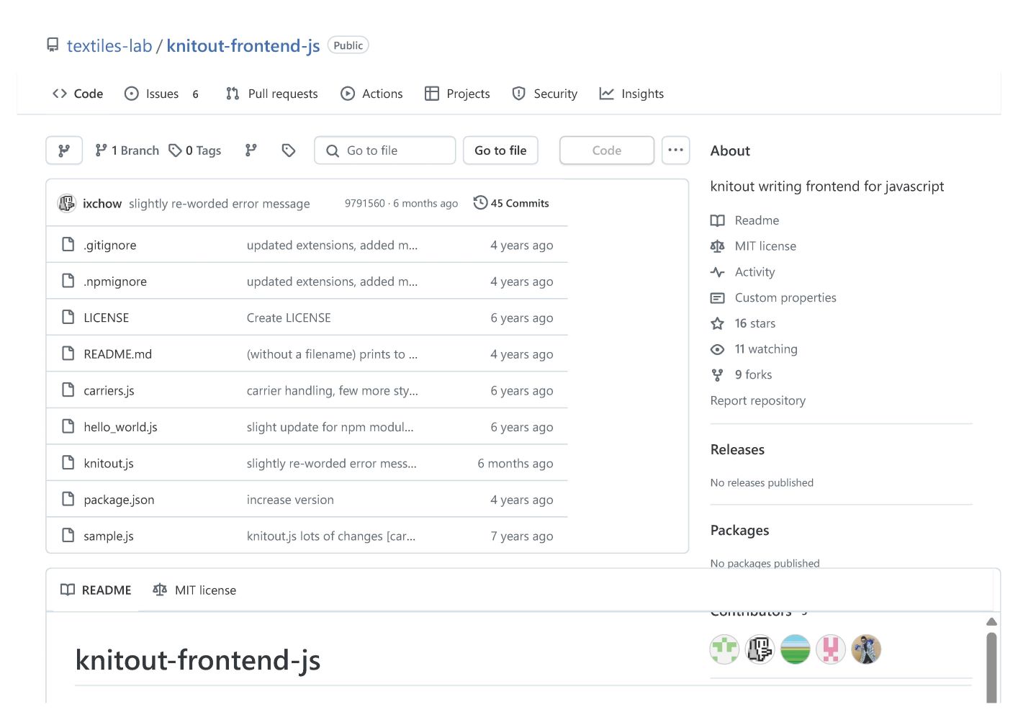Image resolution: width=1018 pixels, height=720 pixels.
Task: Click the pink pixel contributor avatar
Action: point(830,649)
